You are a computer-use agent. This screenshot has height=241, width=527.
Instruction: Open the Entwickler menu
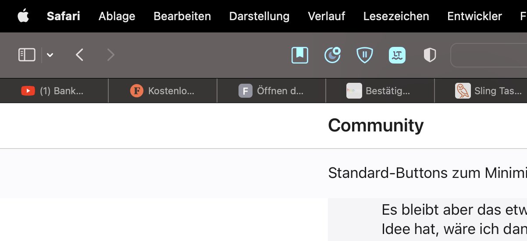pyautogui.click(x=474, y=16)
